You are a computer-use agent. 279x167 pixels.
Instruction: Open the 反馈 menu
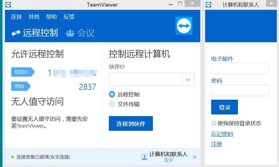pos(69,16)
